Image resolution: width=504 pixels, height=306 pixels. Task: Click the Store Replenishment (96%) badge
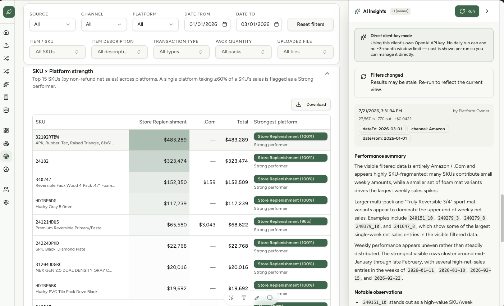290,221
